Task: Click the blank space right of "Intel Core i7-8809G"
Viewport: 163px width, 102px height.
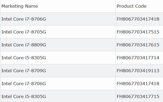Action: coord(81,45)
